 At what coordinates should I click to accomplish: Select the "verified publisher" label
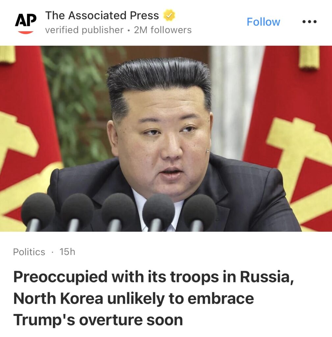(84, 30)
